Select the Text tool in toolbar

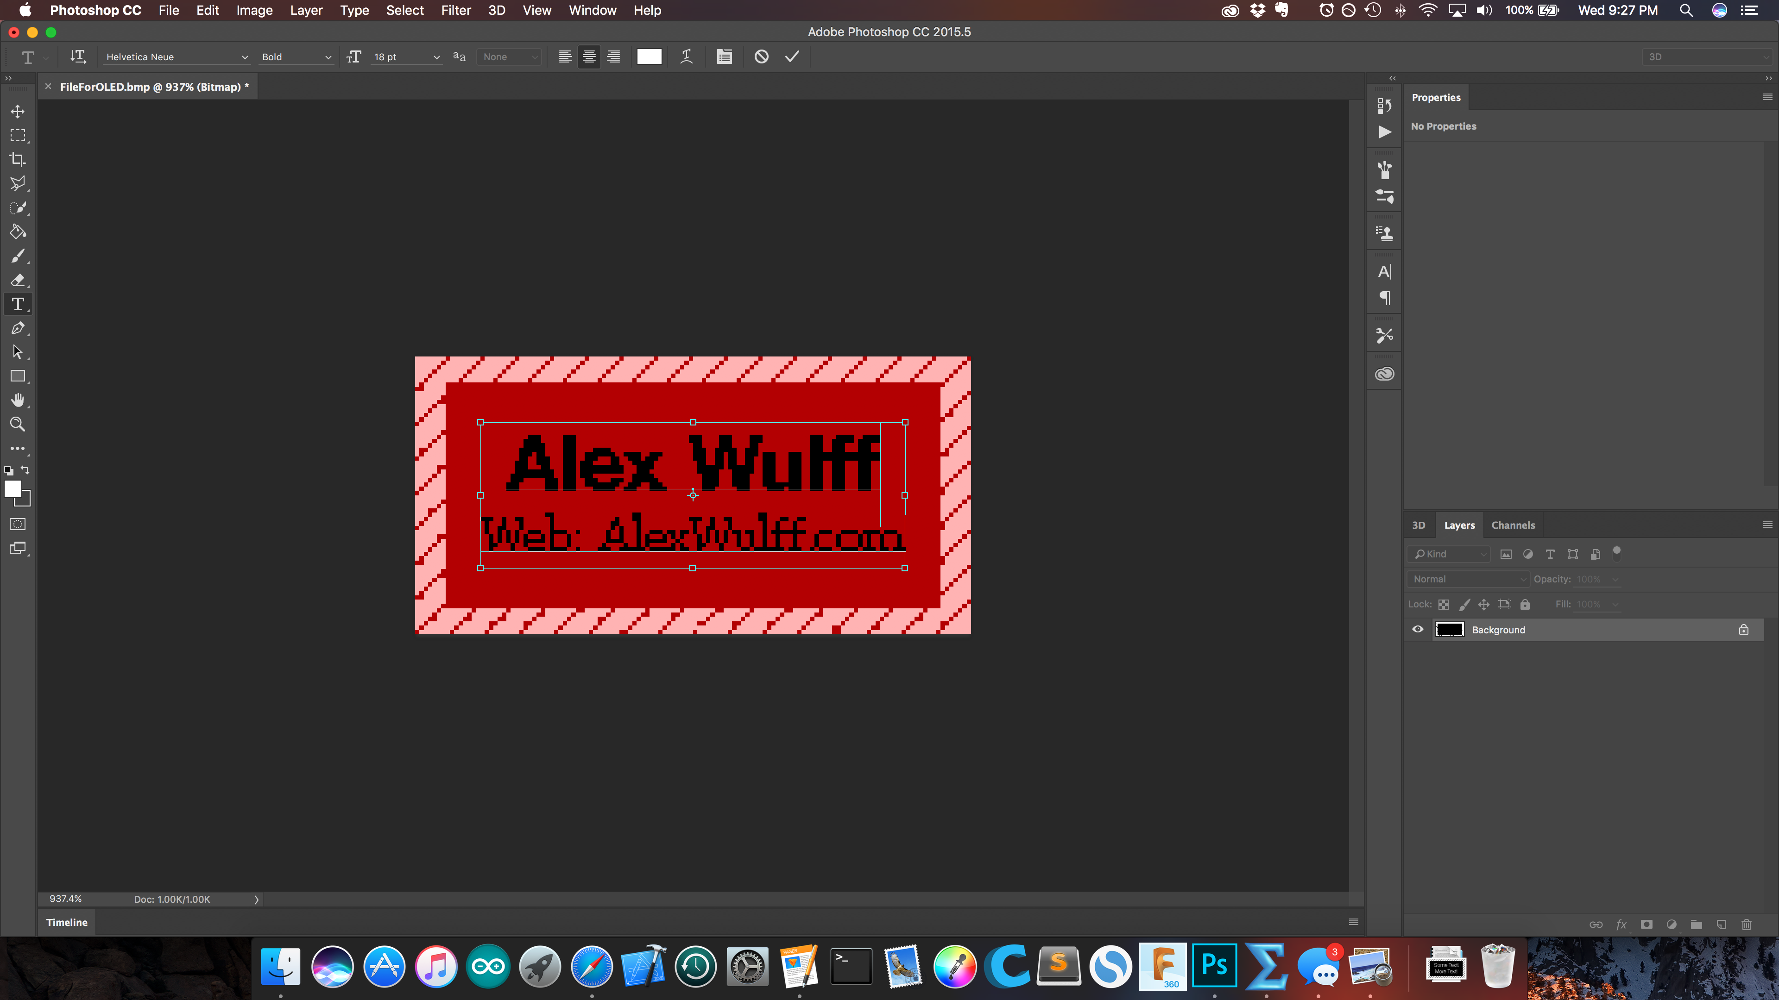tap(17, 304)
